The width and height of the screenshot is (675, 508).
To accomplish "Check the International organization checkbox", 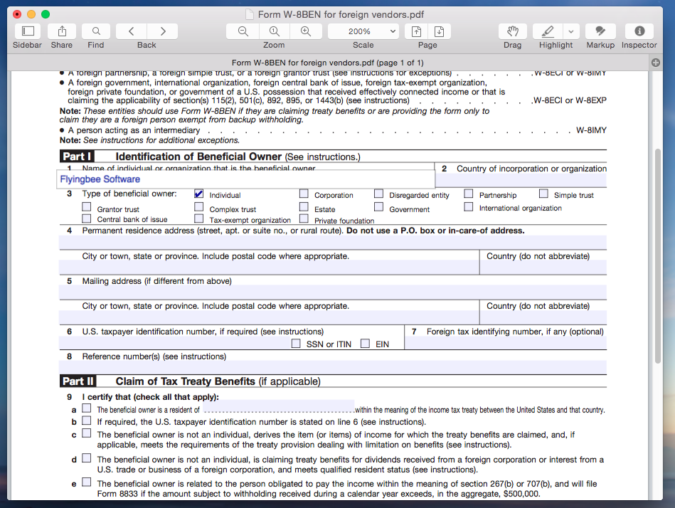I will point(469,207).
